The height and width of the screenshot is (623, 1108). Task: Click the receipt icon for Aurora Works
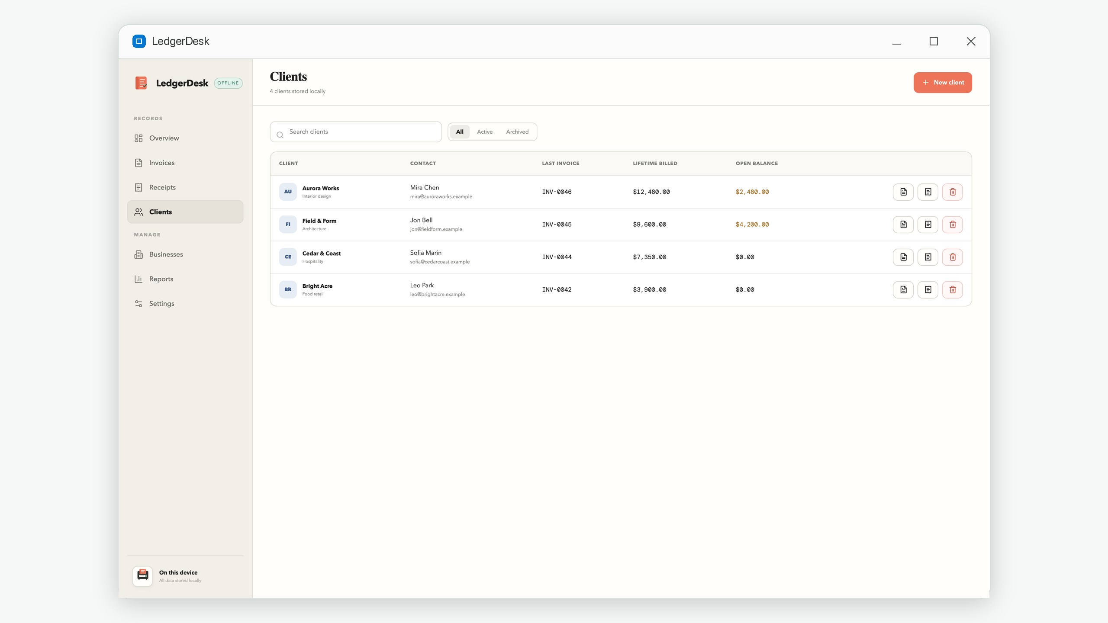click(928, 192)
